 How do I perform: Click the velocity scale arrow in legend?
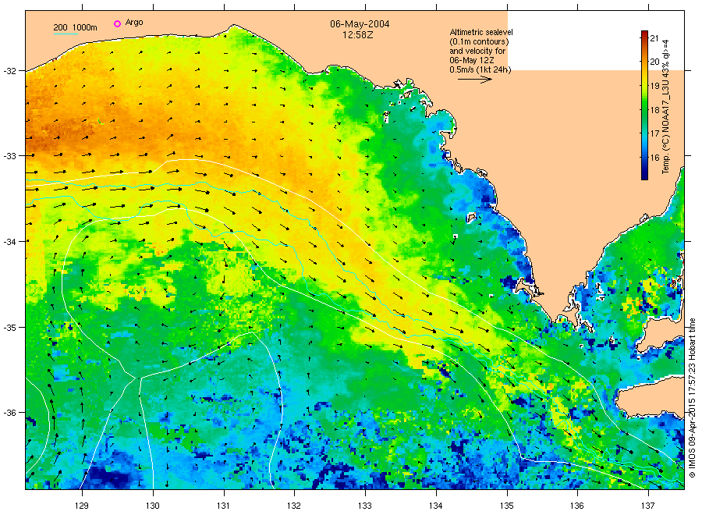click(475, 80)
